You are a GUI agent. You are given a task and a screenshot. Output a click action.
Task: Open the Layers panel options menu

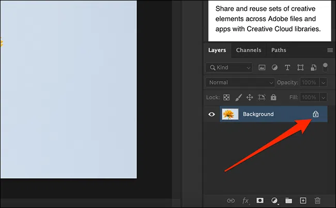click(x=330, y=50)
